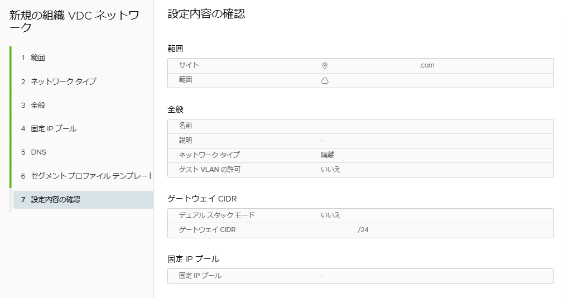Click the 説明 row in the 全般 table
This screenshot has width=568, height=298.
360,141
